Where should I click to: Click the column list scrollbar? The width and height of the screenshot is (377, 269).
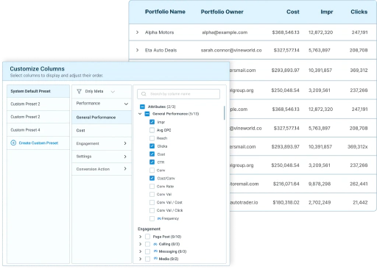tap(225, 112)
